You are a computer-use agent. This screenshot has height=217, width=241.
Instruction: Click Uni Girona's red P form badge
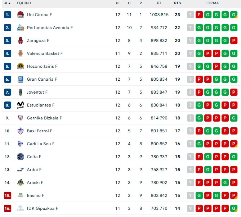click(199, 15)
